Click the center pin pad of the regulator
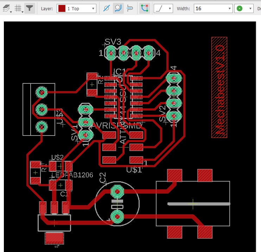Image resolution: width=261 pixels, height=252 pixels. click(54, 208)
